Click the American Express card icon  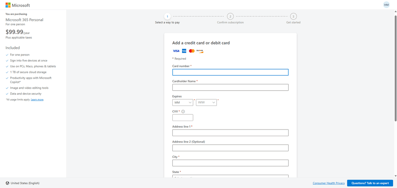coord(184,51)
